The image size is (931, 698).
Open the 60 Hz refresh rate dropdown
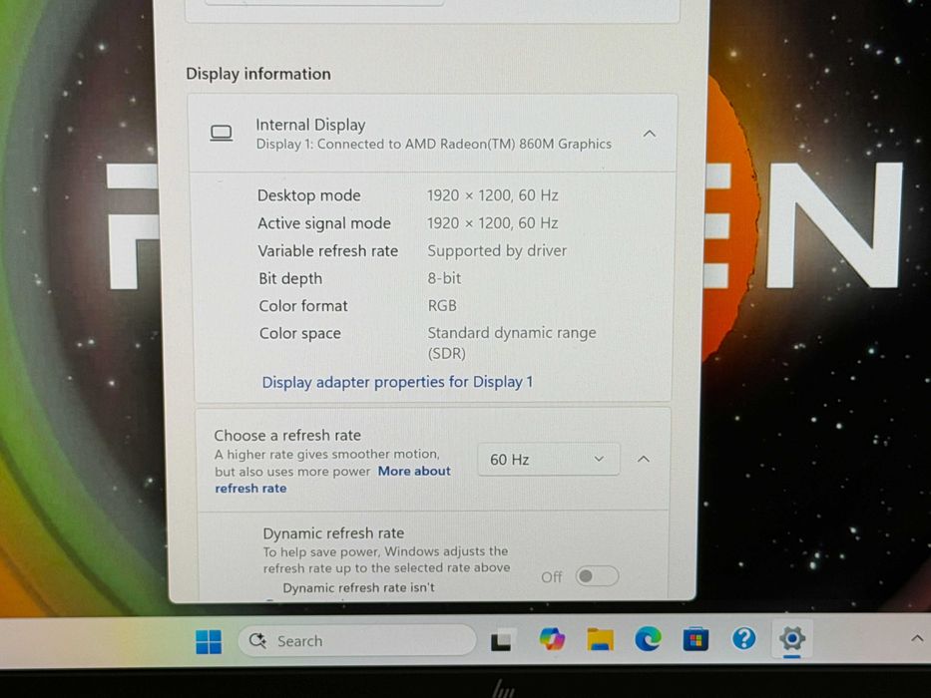pos(548,460)
